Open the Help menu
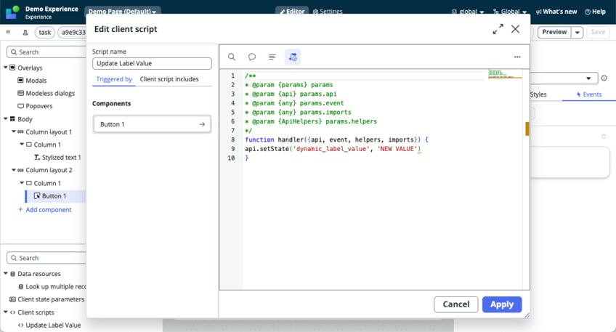 pyautogui.click(x=595, y=12)
